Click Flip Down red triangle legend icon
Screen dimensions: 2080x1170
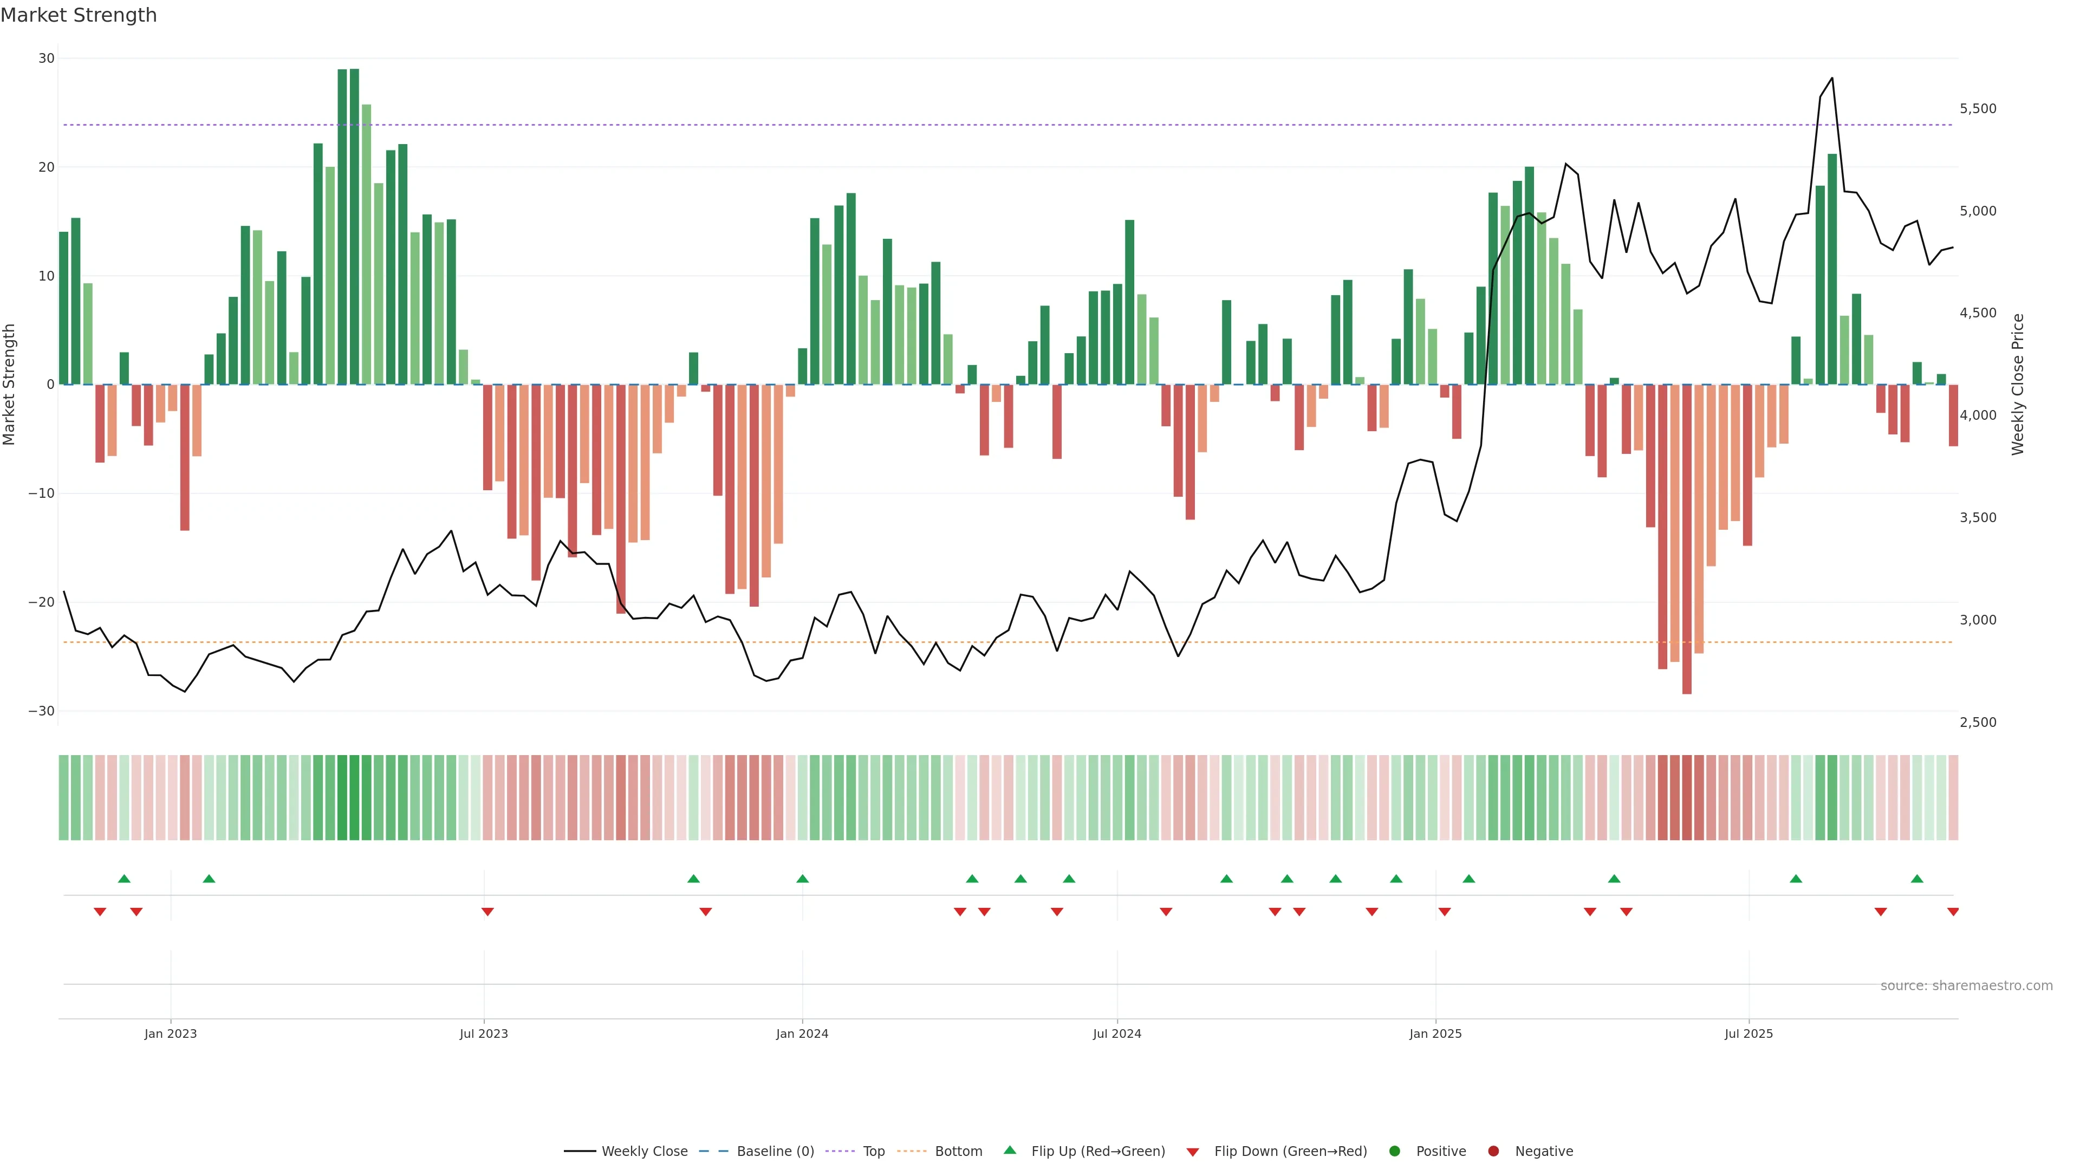(1193, 1152)
